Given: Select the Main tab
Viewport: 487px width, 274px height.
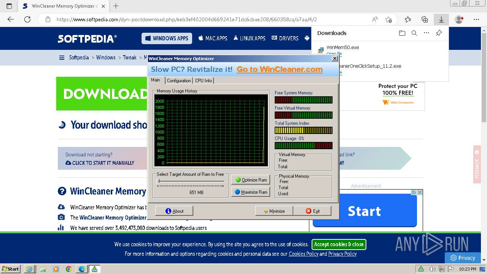Looking at the screenshot, I should pos(156,80).
